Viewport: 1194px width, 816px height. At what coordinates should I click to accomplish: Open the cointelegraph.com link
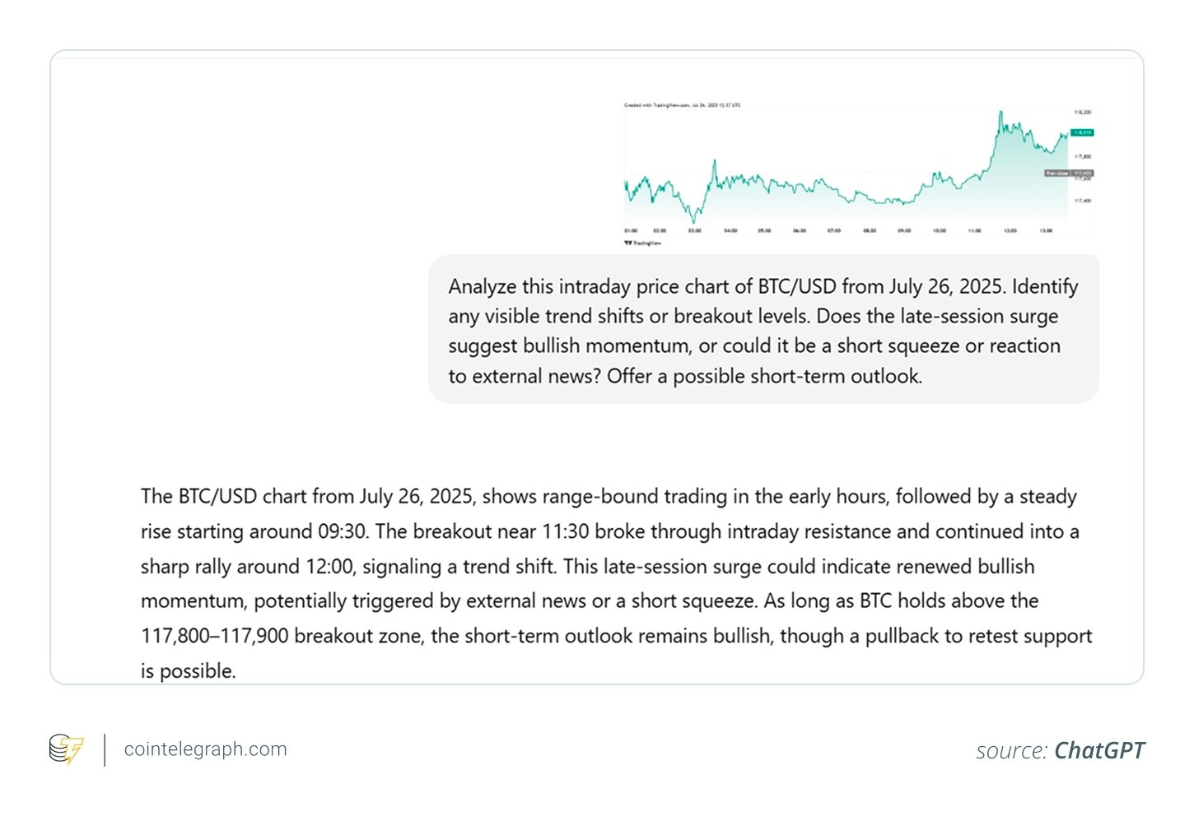click(x=205, y=749)
